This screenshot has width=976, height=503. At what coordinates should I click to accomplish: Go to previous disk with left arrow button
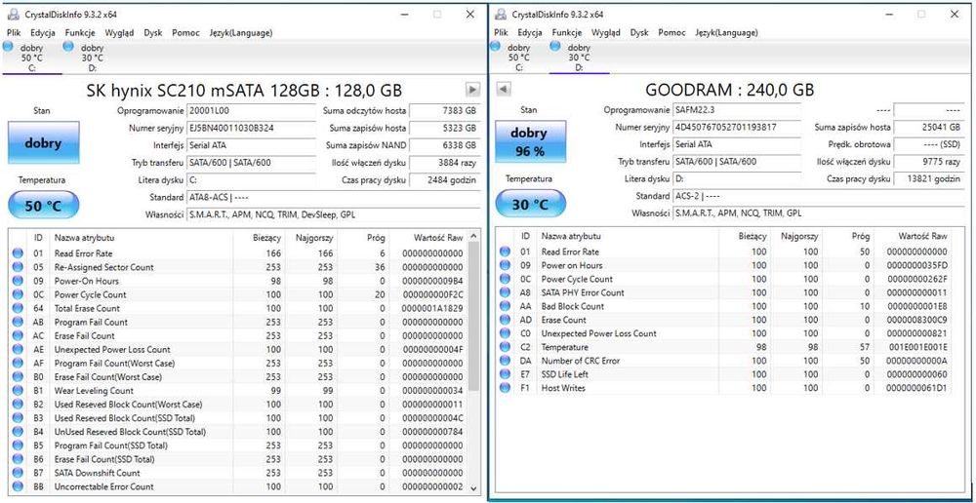click(x=503, y=90)
